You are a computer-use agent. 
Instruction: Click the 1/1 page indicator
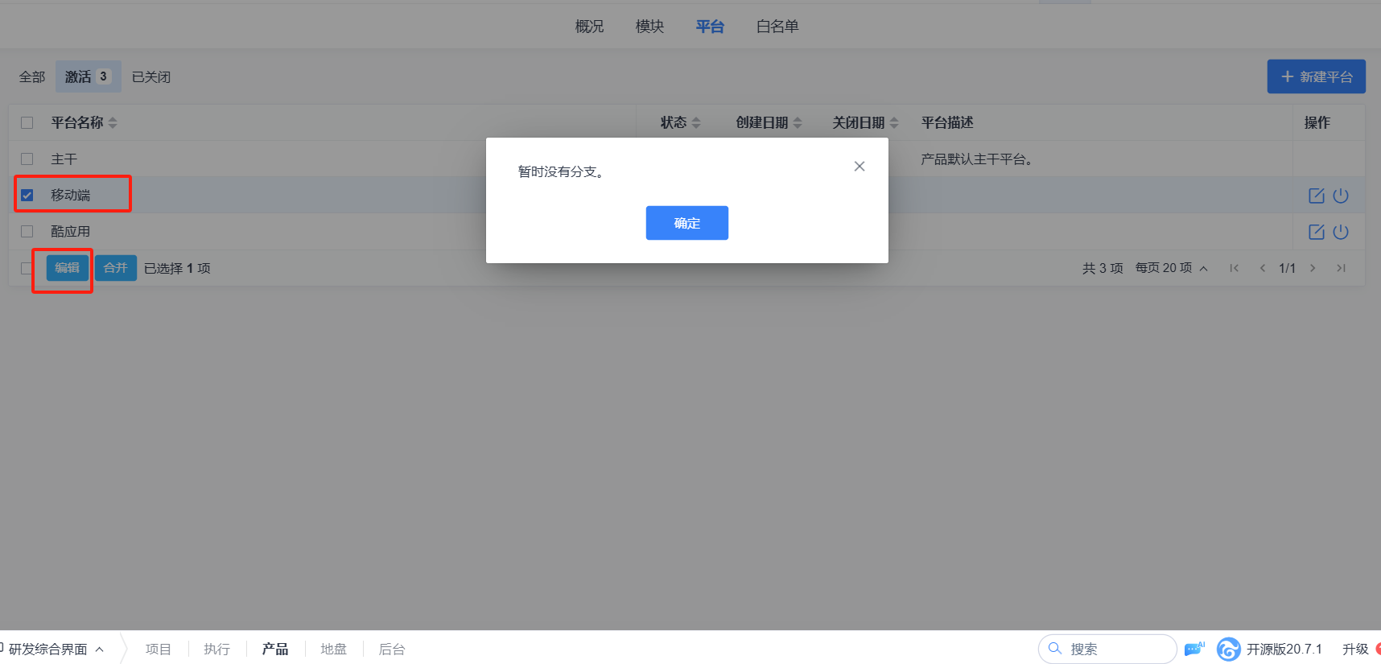[1288, 268]
